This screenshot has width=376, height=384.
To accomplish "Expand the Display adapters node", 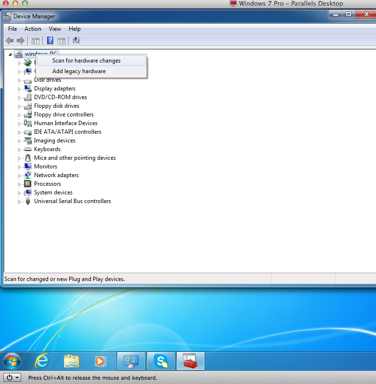I will coord(19,89).
